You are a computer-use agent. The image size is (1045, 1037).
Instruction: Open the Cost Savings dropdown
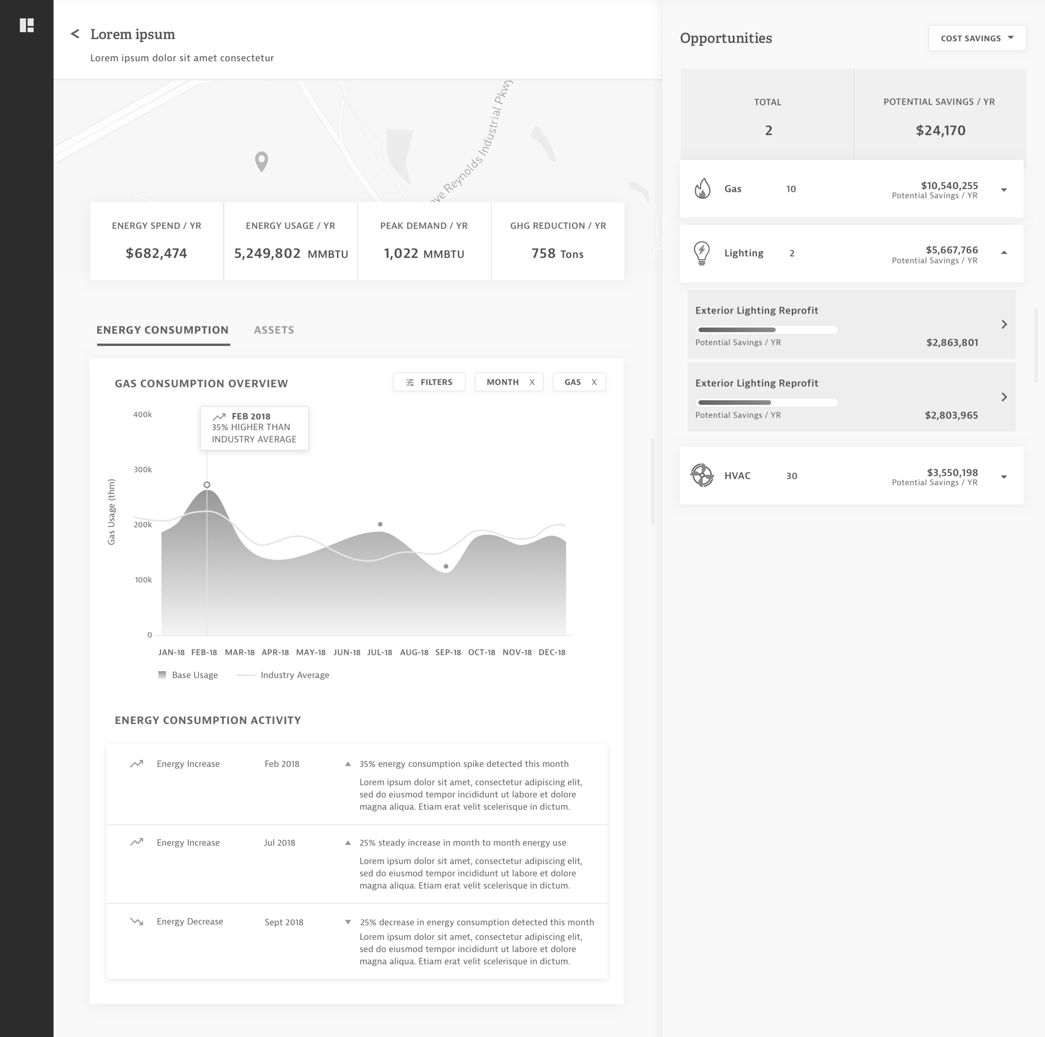977,38
